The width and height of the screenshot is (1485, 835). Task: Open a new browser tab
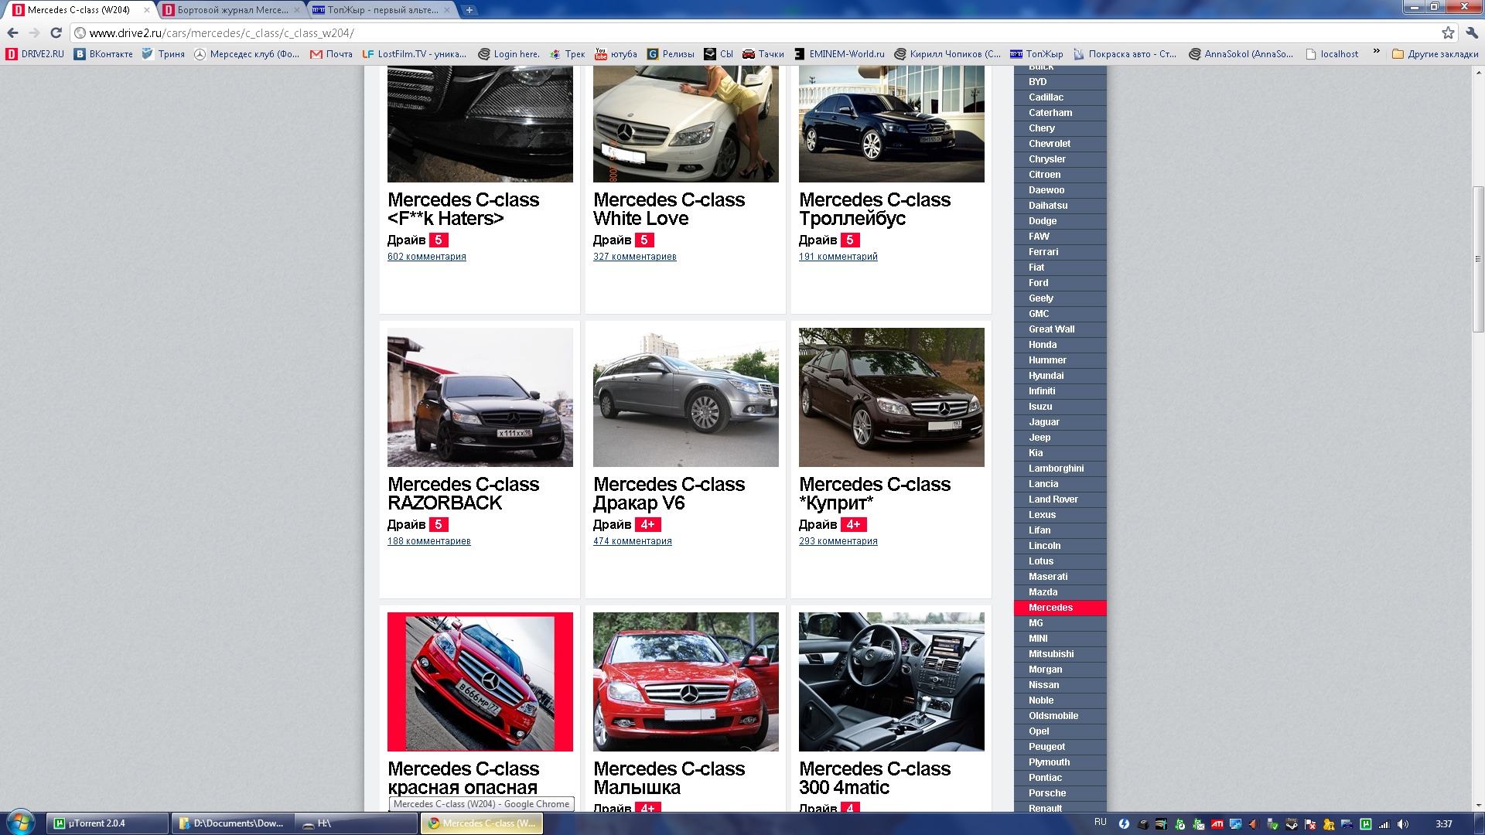click(469, 10)
